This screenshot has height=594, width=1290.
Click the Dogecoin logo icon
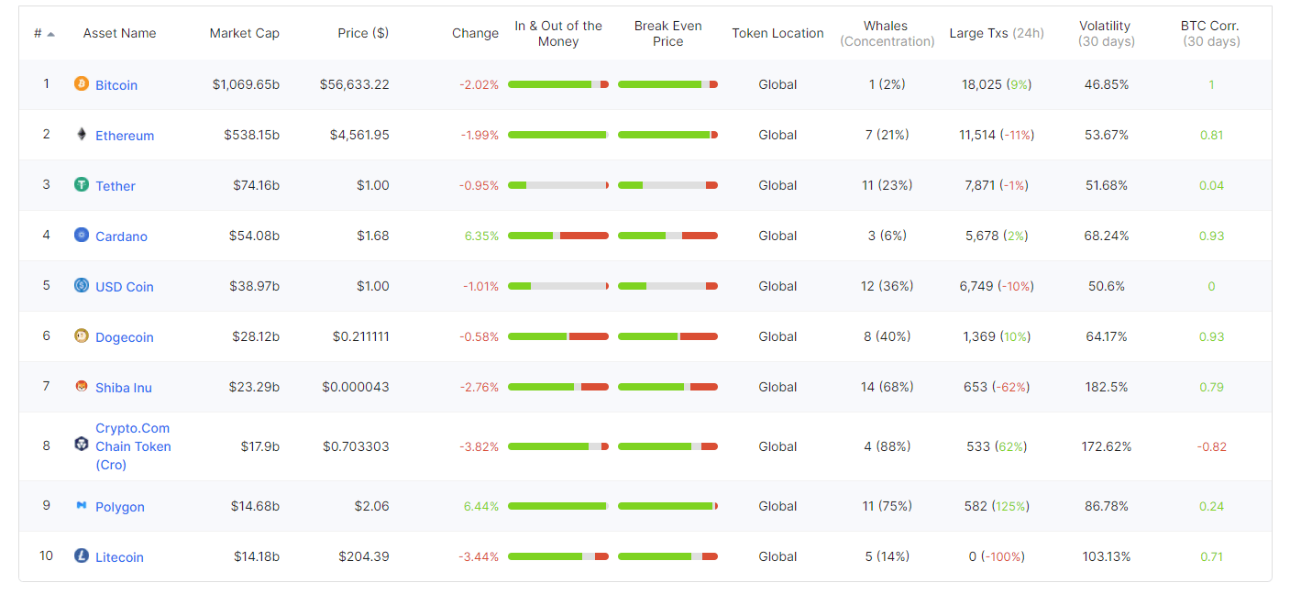[82, 335]
